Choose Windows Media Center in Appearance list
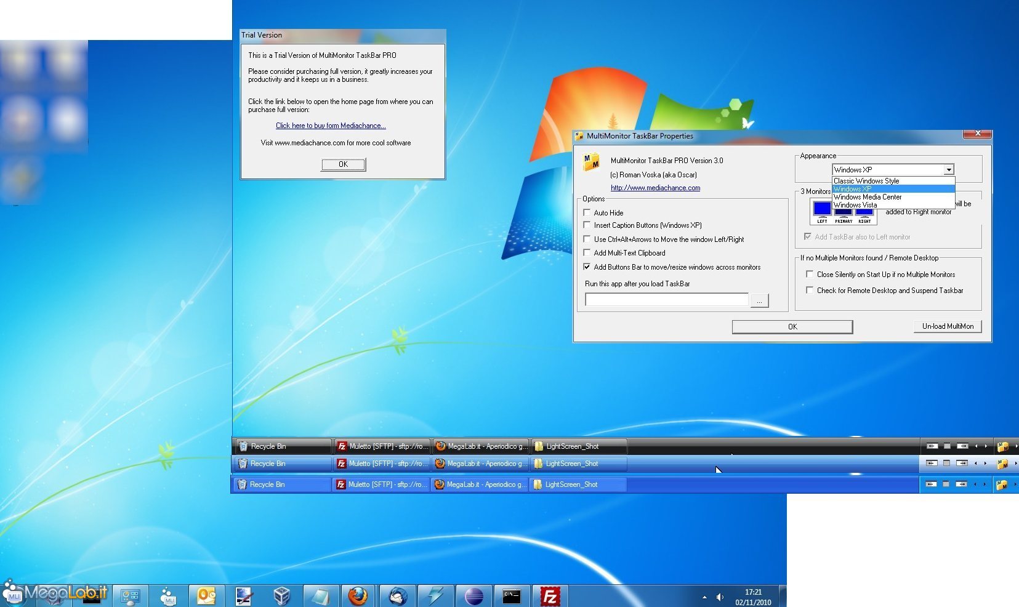This screenshot has height=607, width=1019. click(x=893, y=197)
